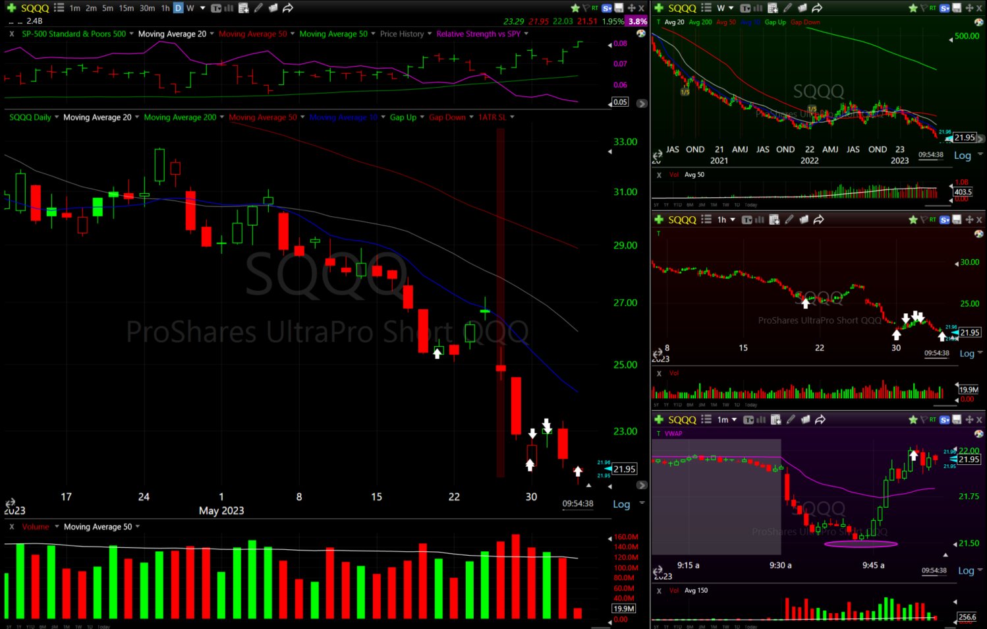Click the save icon in main chart toolbar
The width and height of the screenshot is (987, 629).
click(619, 8)
